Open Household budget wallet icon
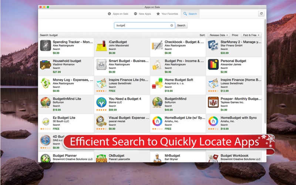296x185 pixels. coord(46,64)
